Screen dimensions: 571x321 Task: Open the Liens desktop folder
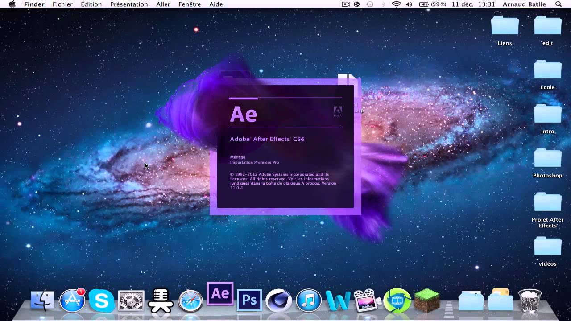pyautogui.click(x=505, y=31)
